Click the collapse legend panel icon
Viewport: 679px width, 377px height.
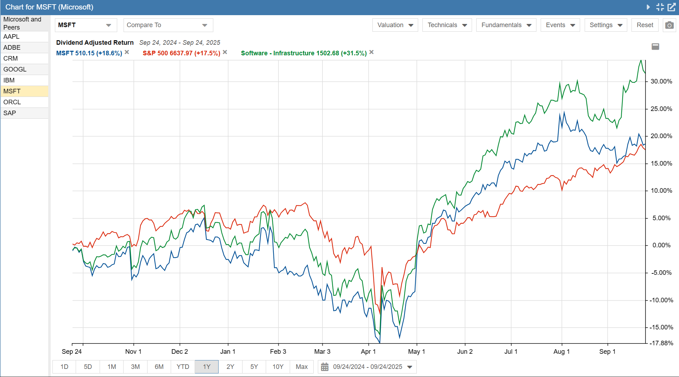pos(655,47)
